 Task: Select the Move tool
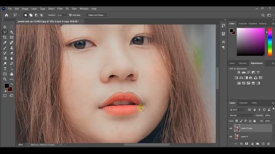[x=5, y=27]
